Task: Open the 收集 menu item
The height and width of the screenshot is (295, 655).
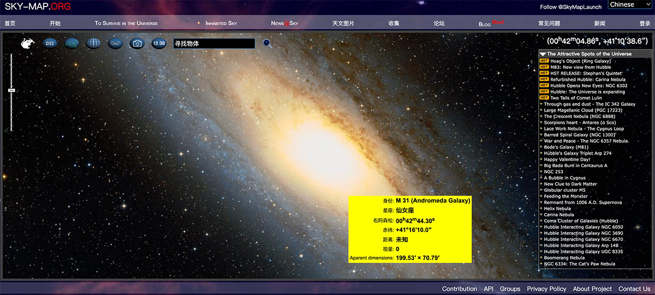Action: [x=394, y=23]
